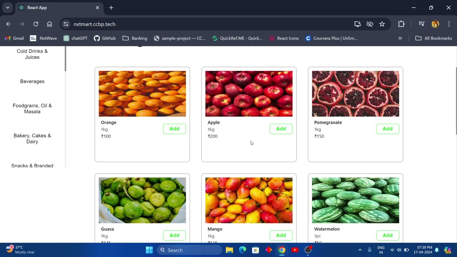Image resolution: width=457 pixels, height=257 pixels.
Task: Click the Watermelon product image
Action: pyautogui.click(x=356, y=200)
